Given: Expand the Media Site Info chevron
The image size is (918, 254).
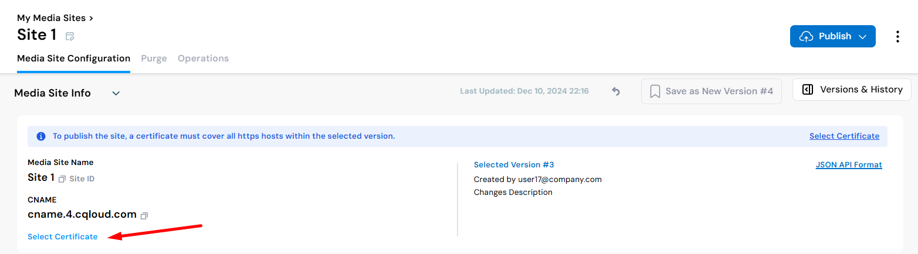Looking at the screenshot, I should 116,93.
